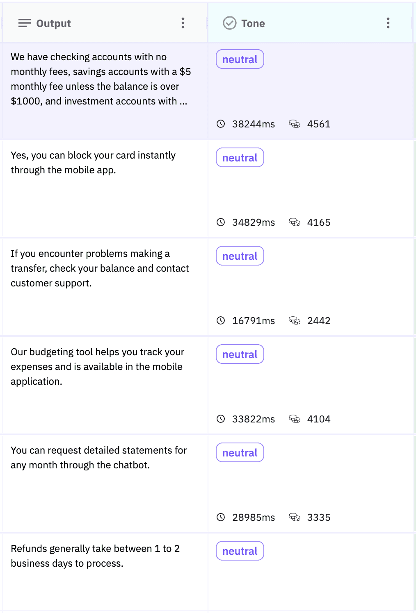Click the 34829ms latency value
Screen dimensions: 416x613
[x=254, y=222]
